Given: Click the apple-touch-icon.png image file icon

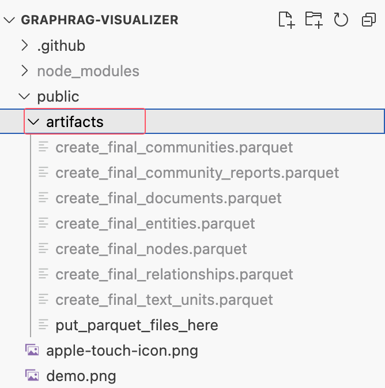Looking at the screenshot, I should [32, 350].
